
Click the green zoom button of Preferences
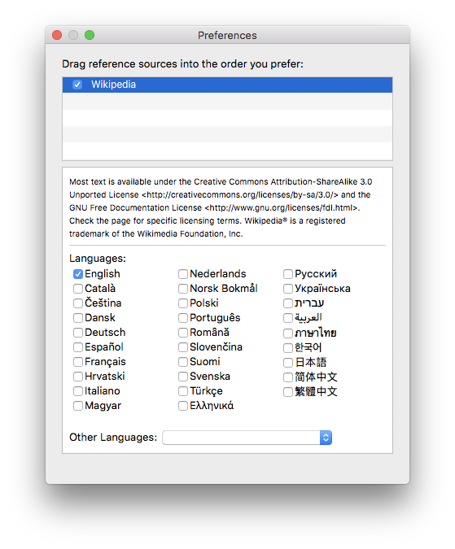pyautogui.click(x=90, y=35)
